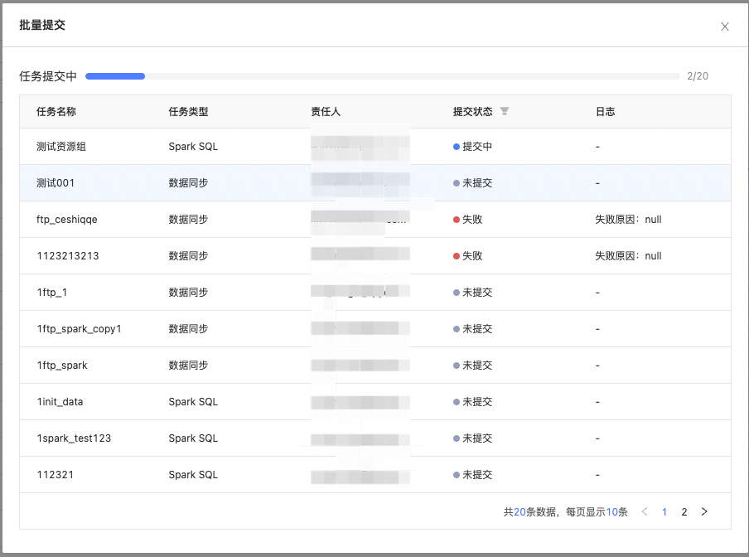The height and width of the screenshot is (557, 749).
Task: Select task name 测试001
Action: 56,183
